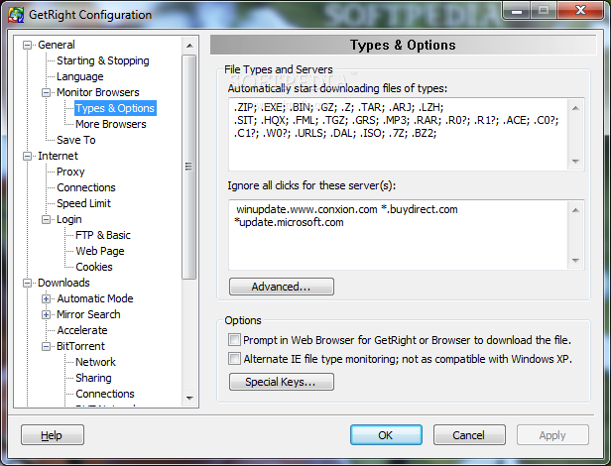Viewport: 611px width, 466px height.
Task: Click servers box scroll down arrow
Action: point(575,261)
